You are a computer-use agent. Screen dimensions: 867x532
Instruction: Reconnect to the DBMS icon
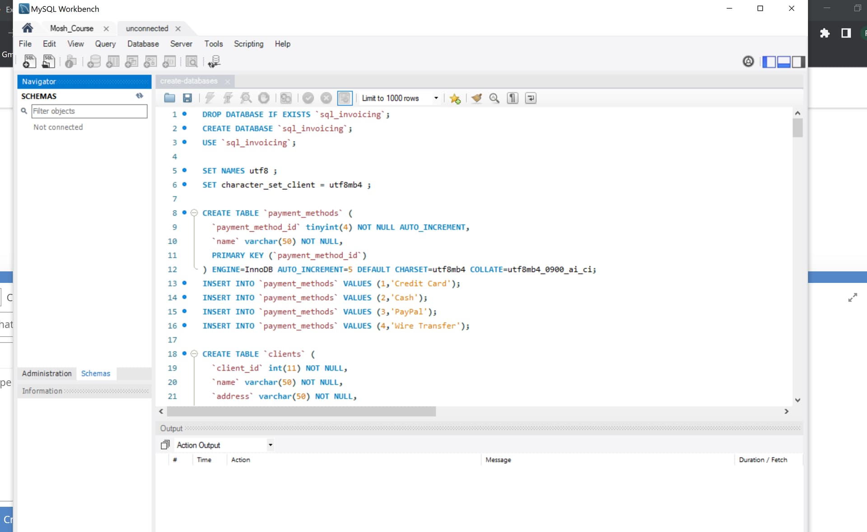coord(214,61)
